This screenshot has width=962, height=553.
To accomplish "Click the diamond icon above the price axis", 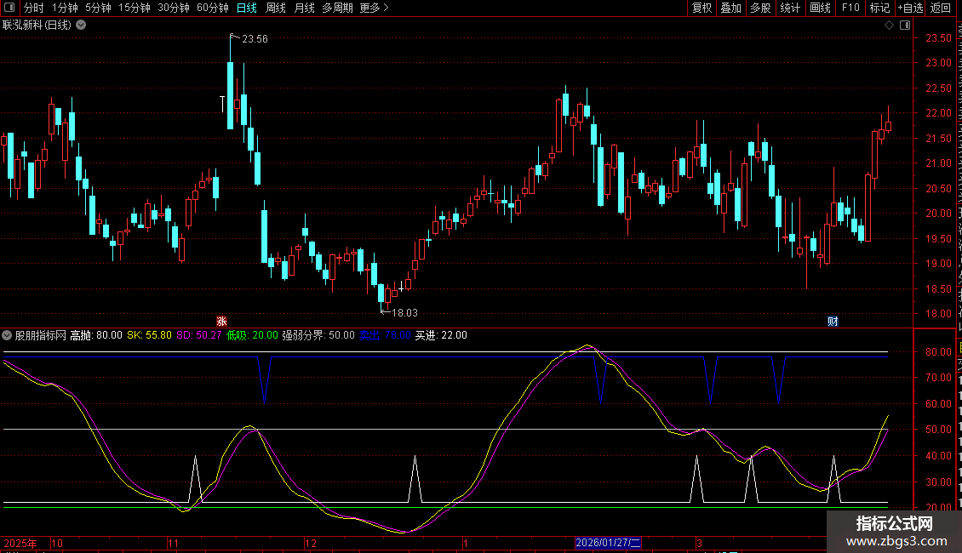I will 889,26.
